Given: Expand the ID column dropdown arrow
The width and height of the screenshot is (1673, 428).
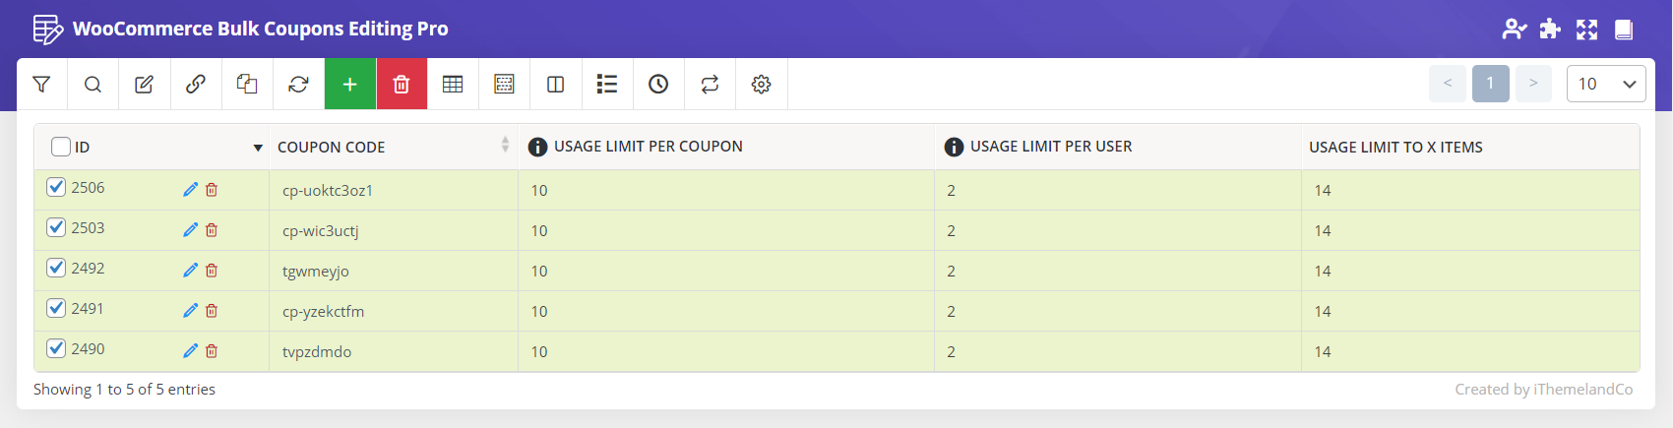Looking at the screenshot, I should [258, 148].
